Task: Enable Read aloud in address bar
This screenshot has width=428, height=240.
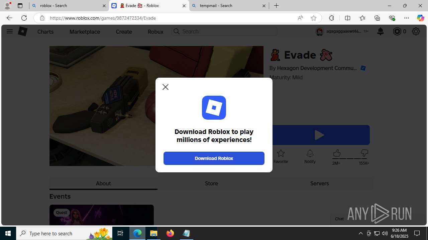Action: (x=300, y=18)
